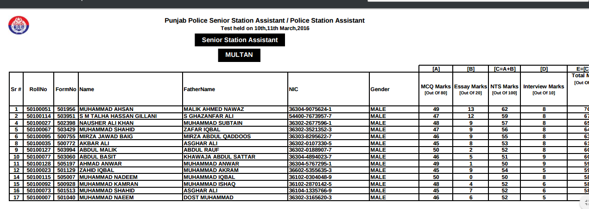This screenshot has width=589, height=209.
Task: Select roll number 50100114
Action: 38,116
